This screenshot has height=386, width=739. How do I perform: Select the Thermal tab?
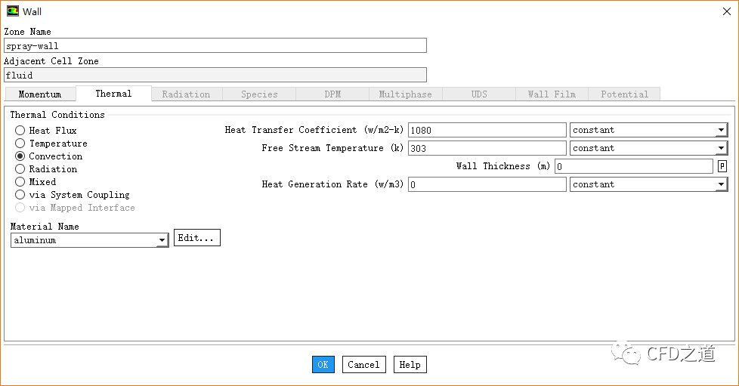(x=113, y=94)
